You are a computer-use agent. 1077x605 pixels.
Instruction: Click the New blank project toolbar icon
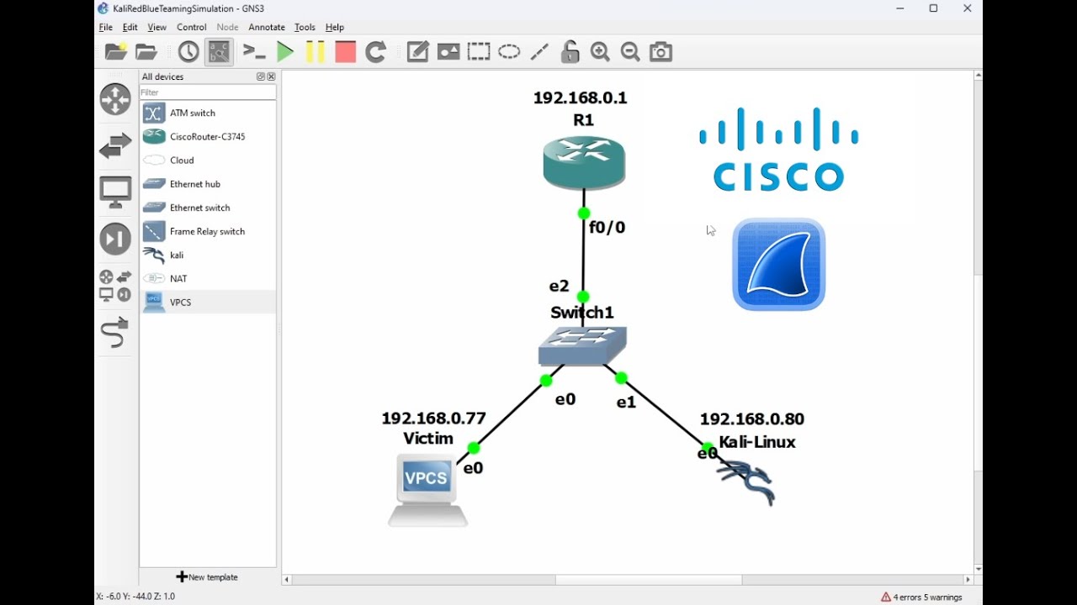116,52
